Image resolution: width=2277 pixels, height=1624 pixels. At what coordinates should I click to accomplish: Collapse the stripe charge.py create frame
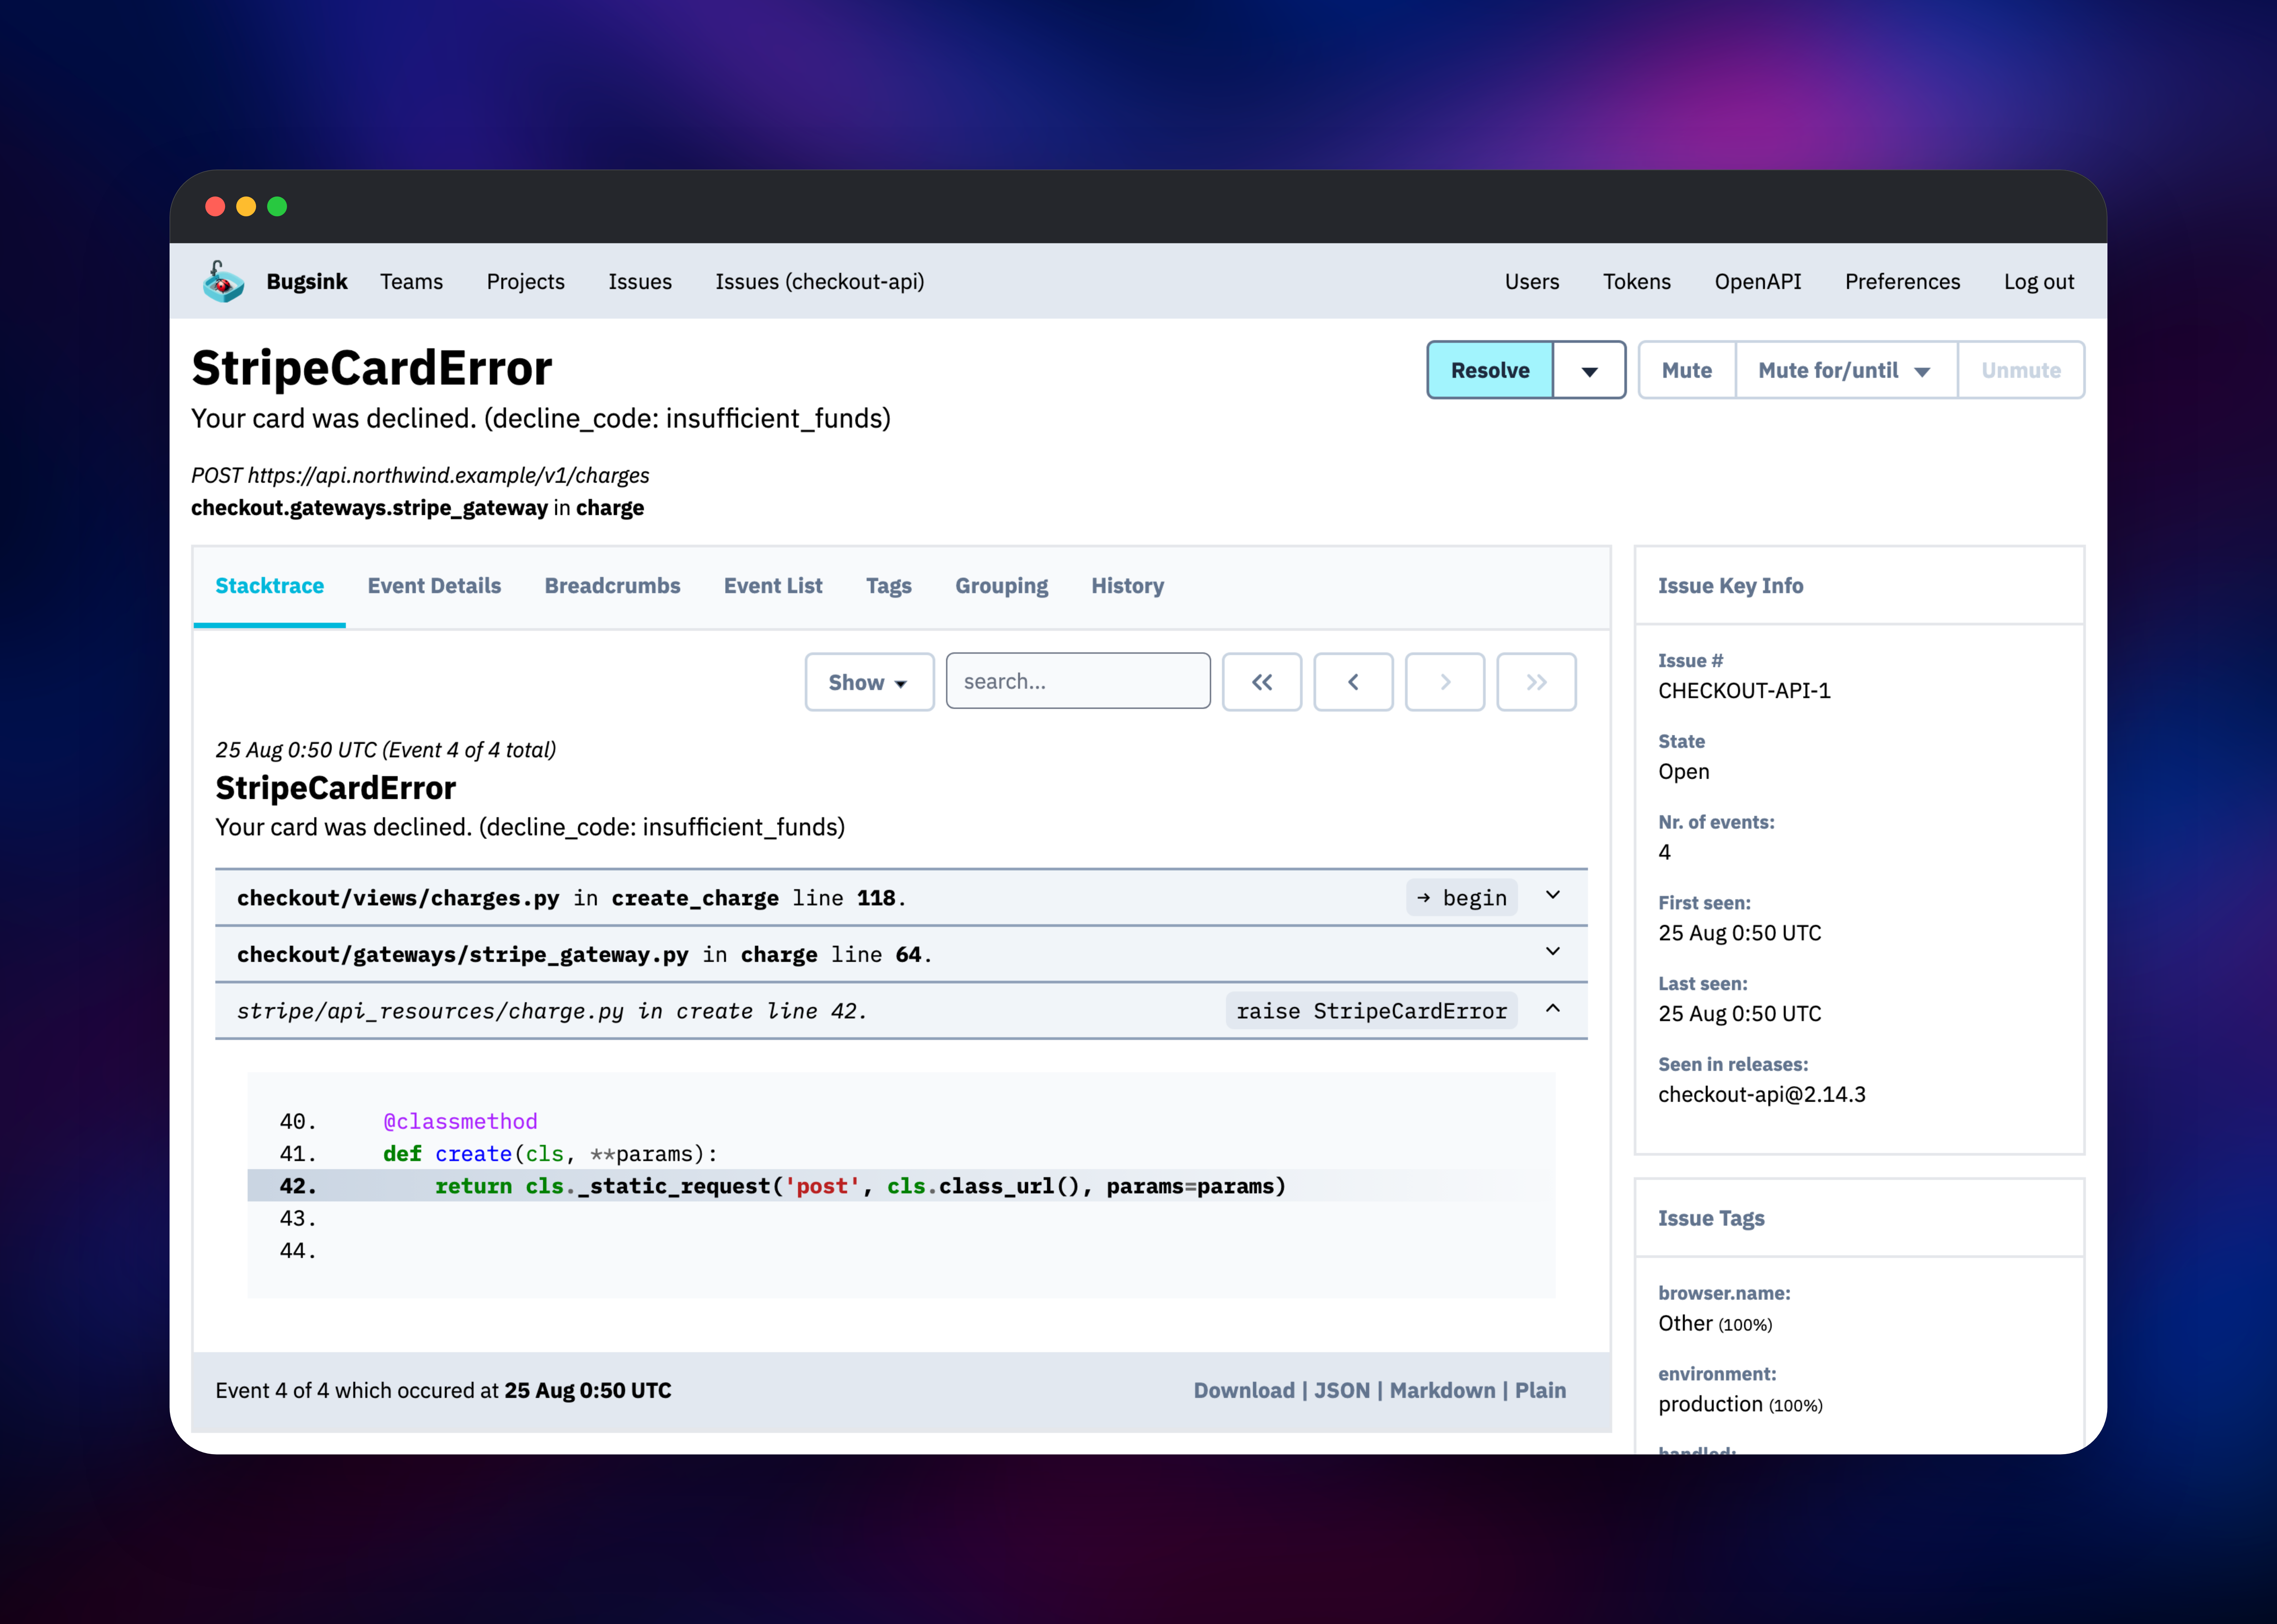[x=1553, y=1008]
